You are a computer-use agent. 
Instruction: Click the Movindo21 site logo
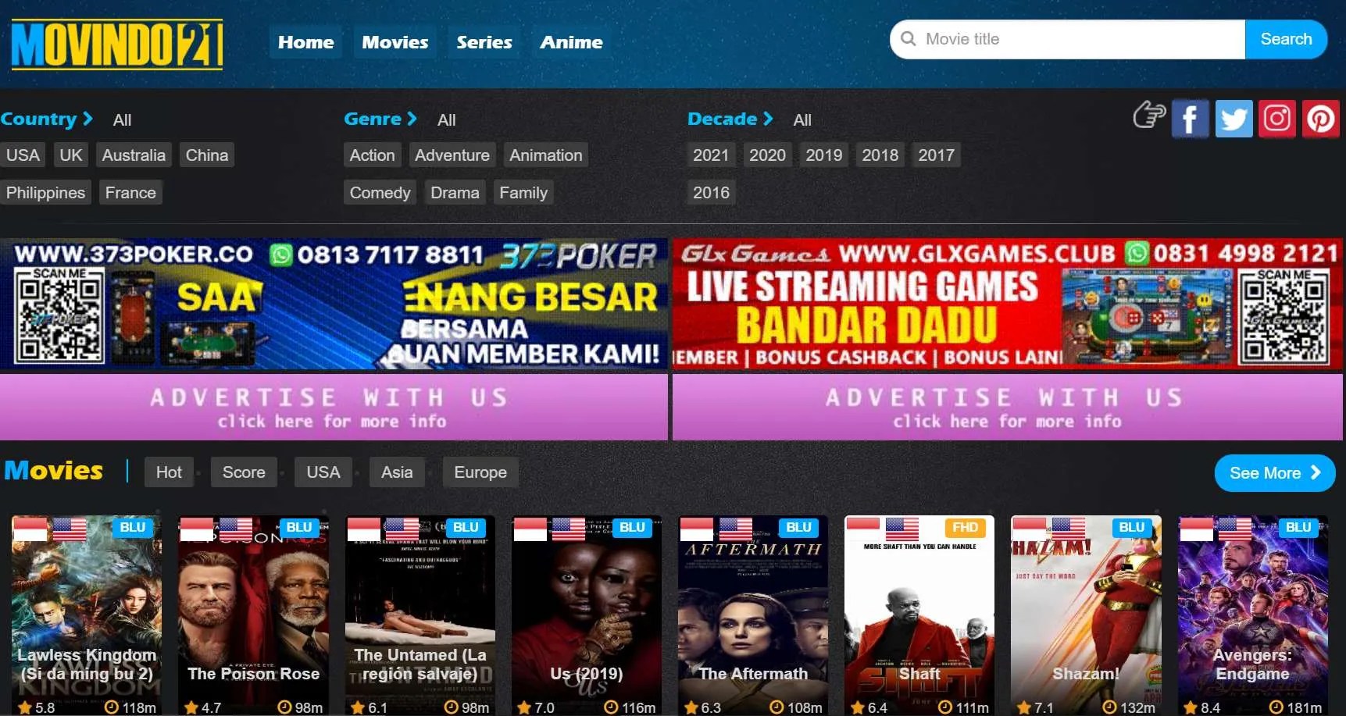pos(117,44)
